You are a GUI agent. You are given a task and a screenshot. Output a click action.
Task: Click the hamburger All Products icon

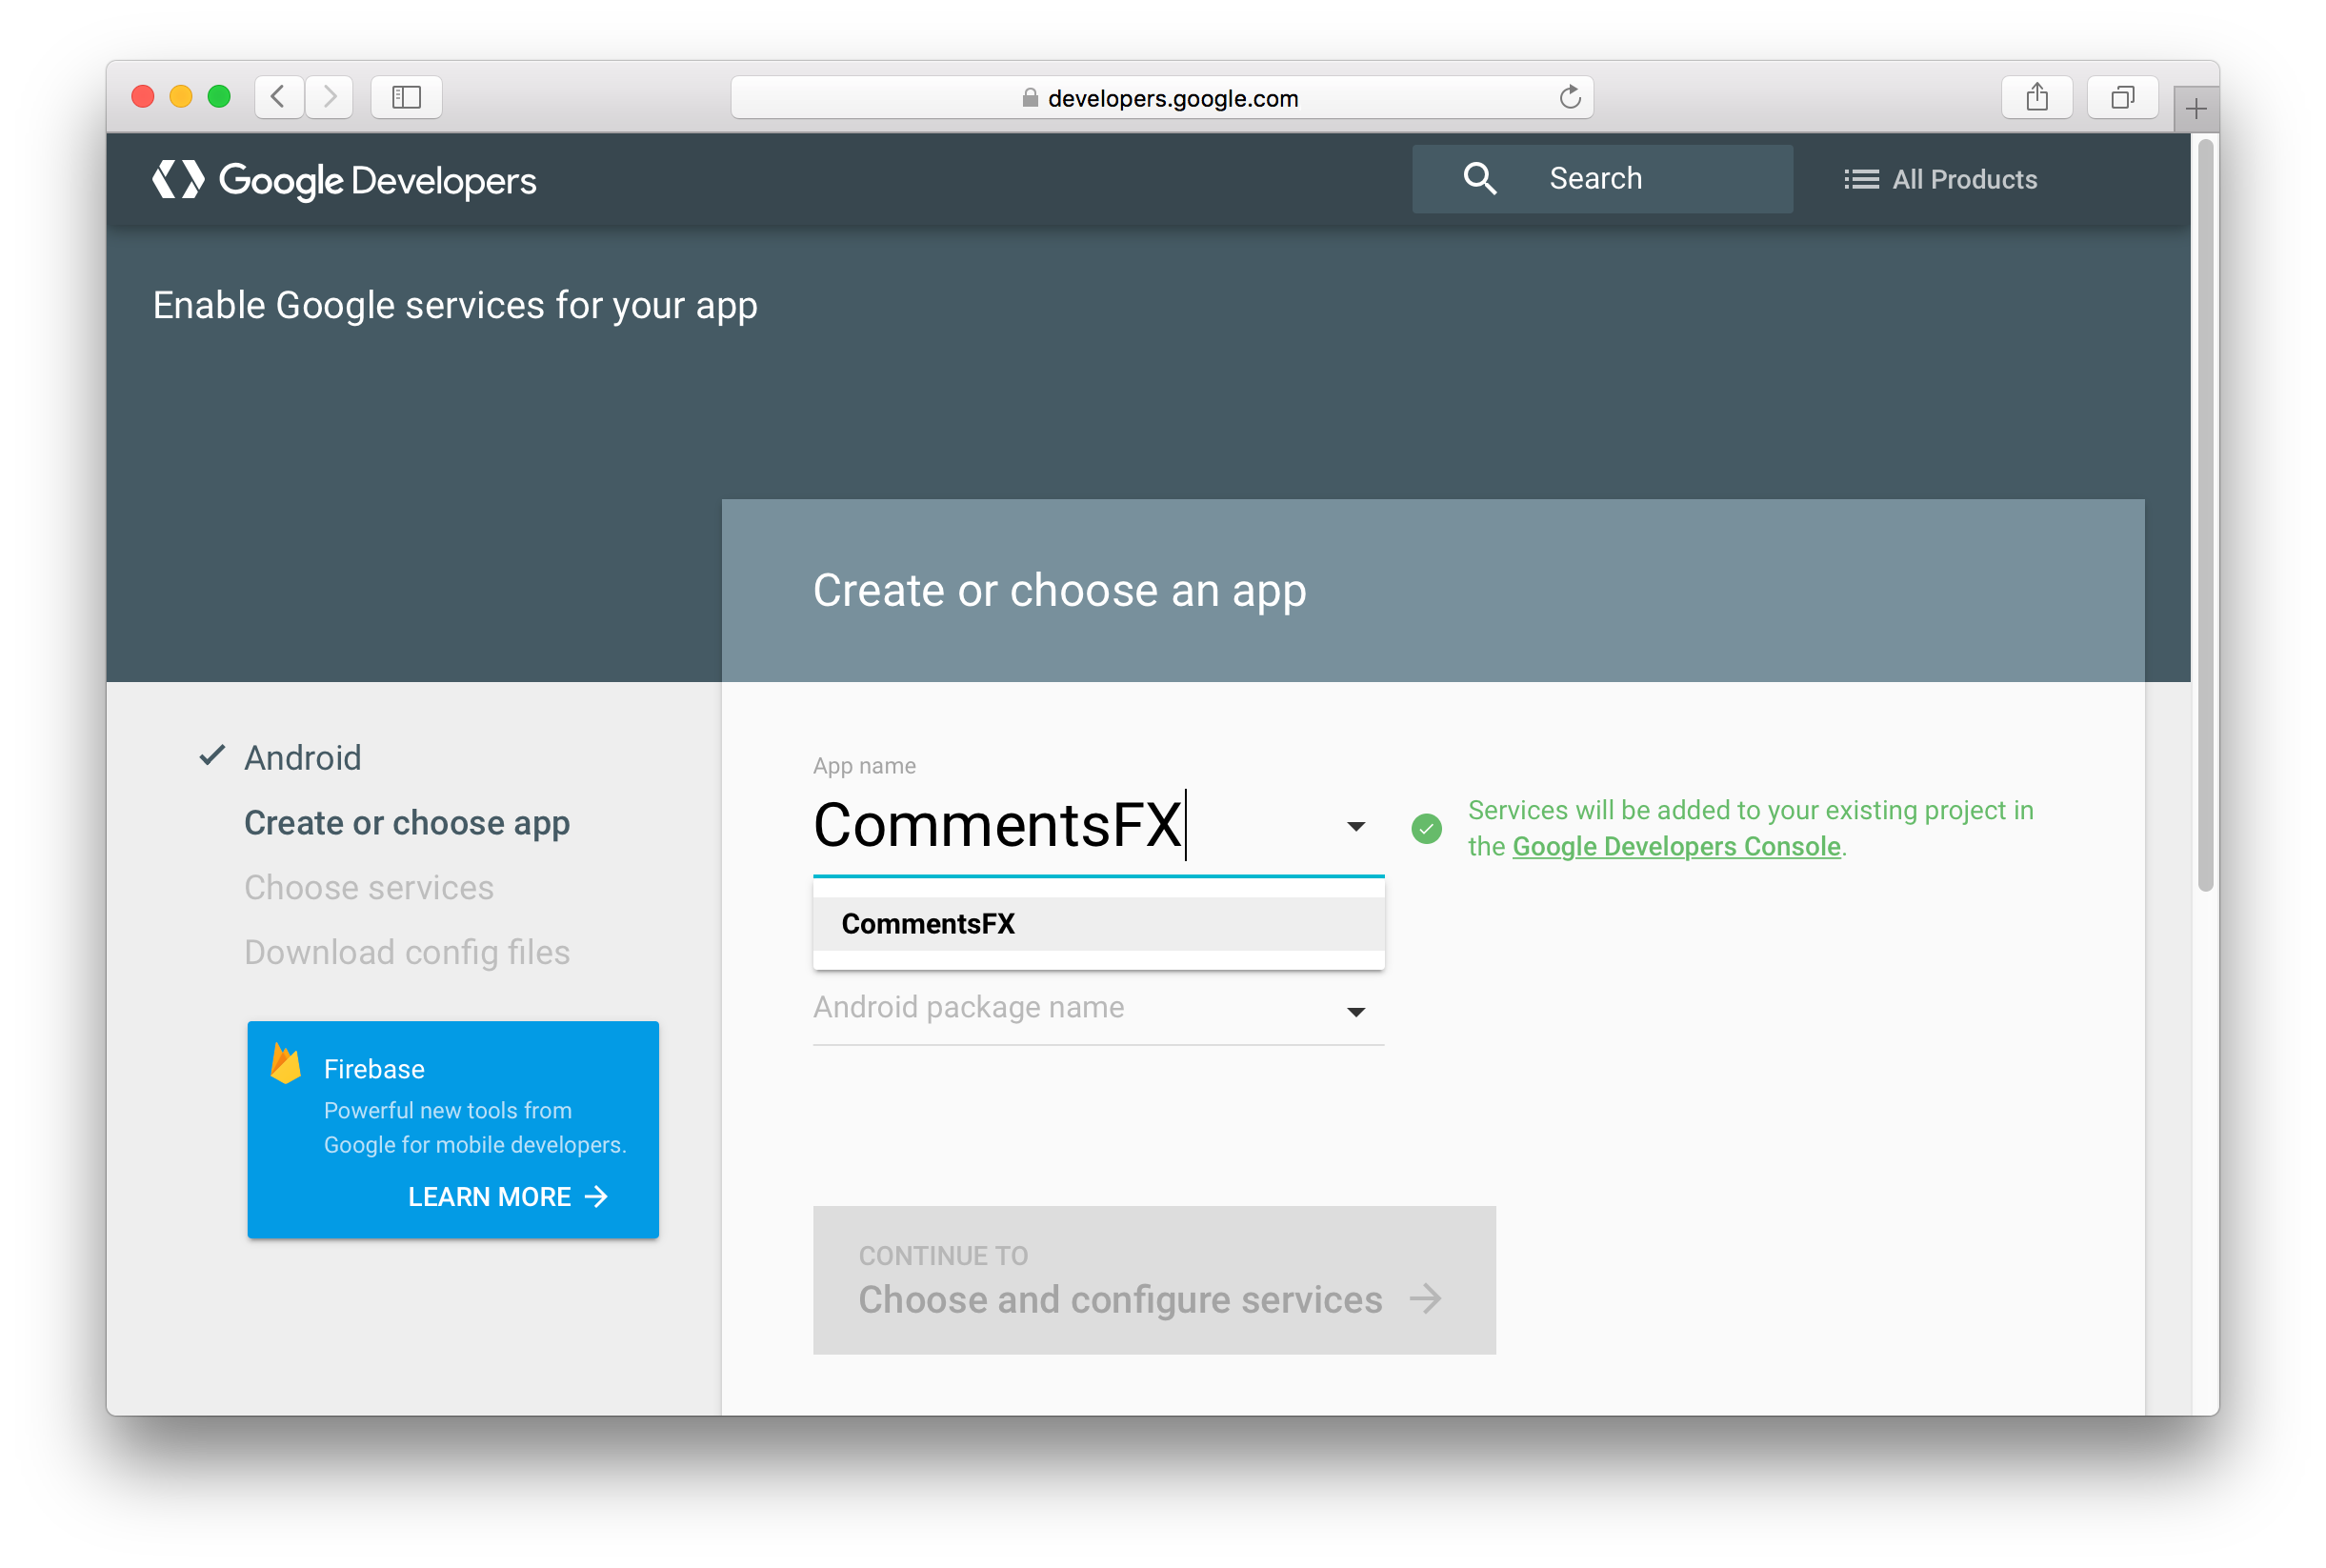click(1859, 178)
